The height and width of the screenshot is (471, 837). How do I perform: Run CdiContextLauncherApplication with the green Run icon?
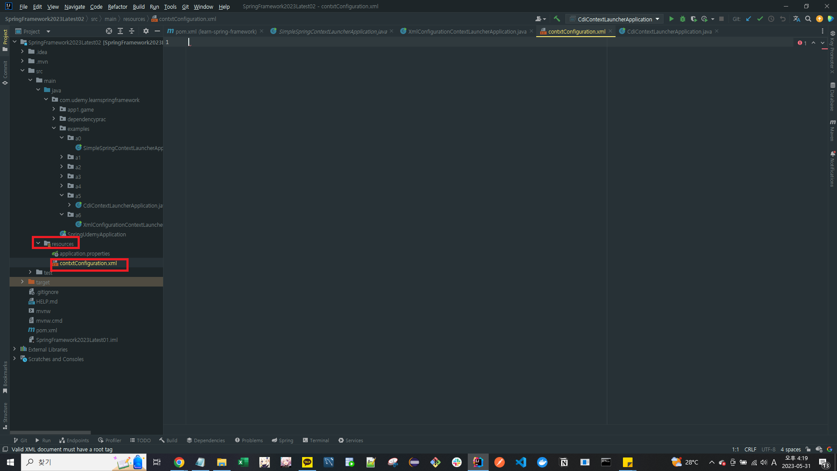(x=671, y=19)
